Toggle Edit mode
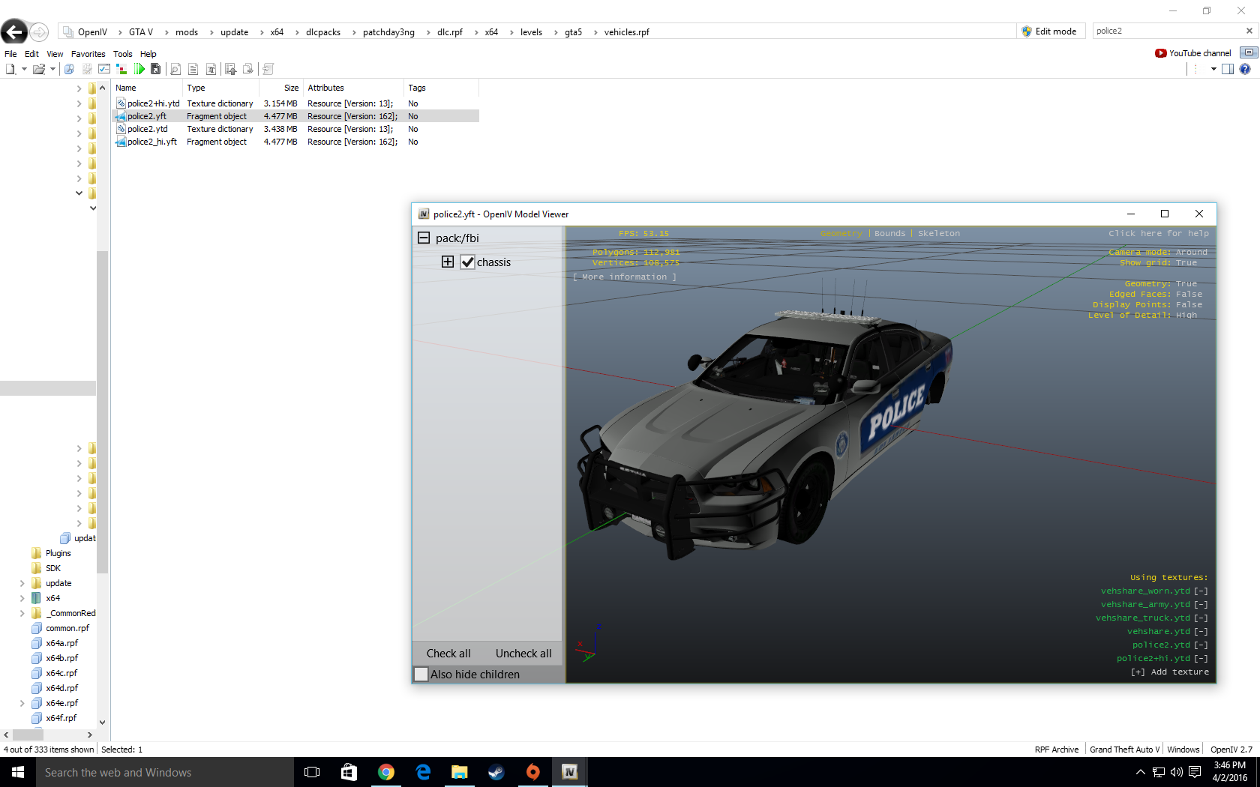The height and width of the screenshot is (787, 1260). (1048, 31)
